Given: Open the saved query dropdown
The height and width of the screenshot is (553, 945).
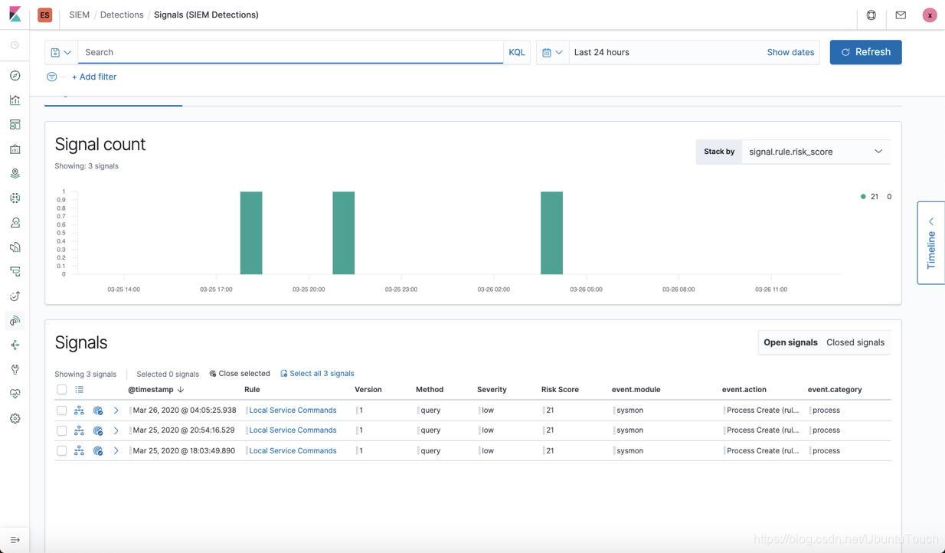Looking at the screenshot, I should click(x=61, y=52).
